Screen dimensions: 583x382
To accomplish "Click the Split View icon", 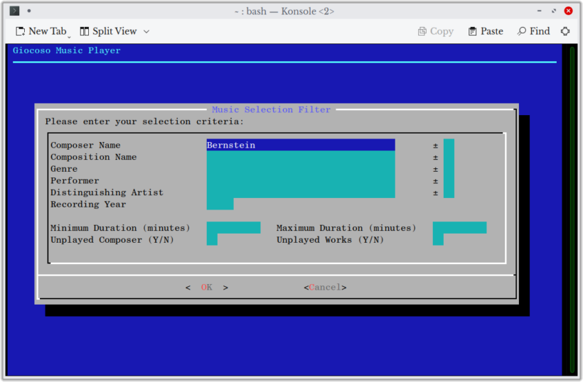I will tap(85, 31).
